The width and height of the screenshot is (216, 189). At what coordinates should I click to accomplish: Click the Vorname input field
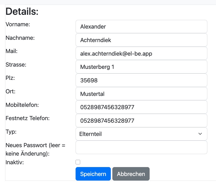[x=141, y=27]
